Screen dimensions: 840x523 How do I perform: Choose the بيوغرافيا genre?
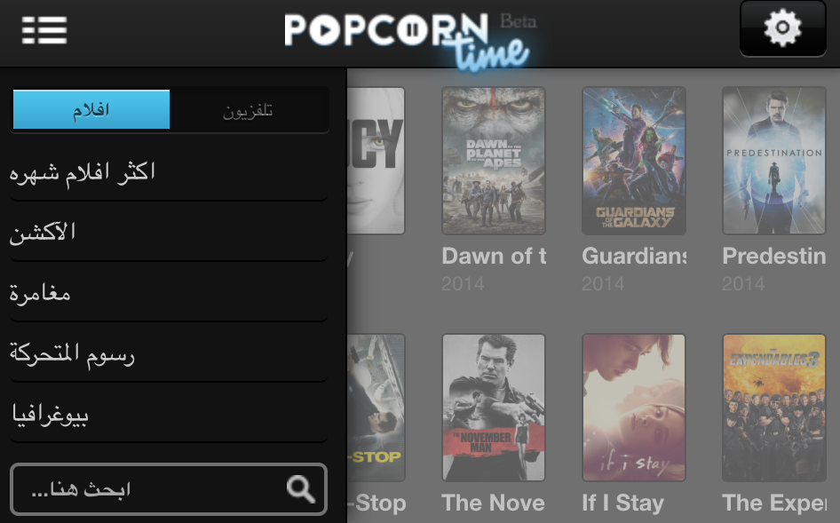[169, 414]
